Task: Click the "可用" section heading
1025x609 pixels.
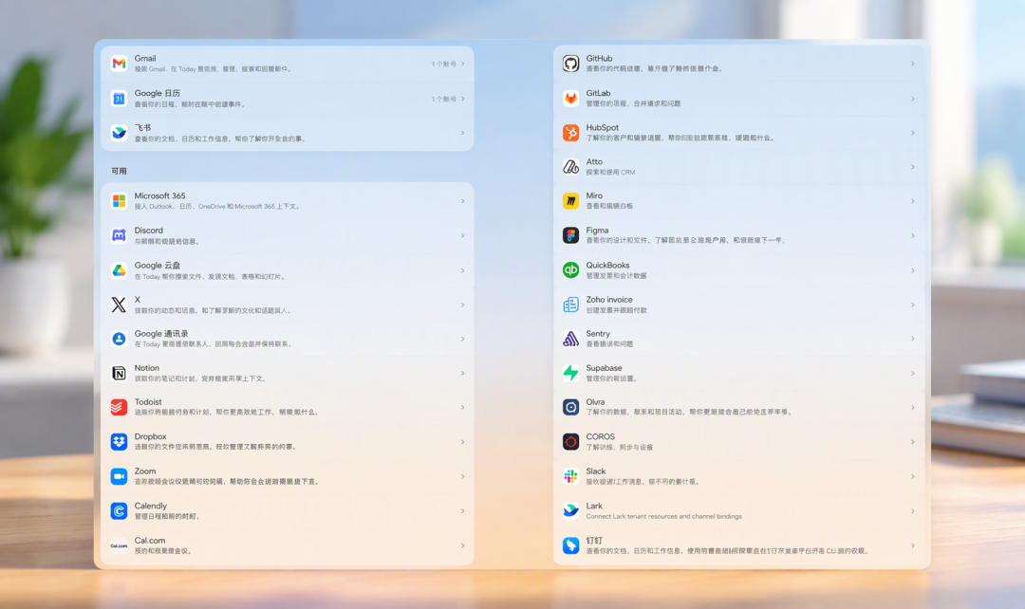Action: (x=119, y=171)
